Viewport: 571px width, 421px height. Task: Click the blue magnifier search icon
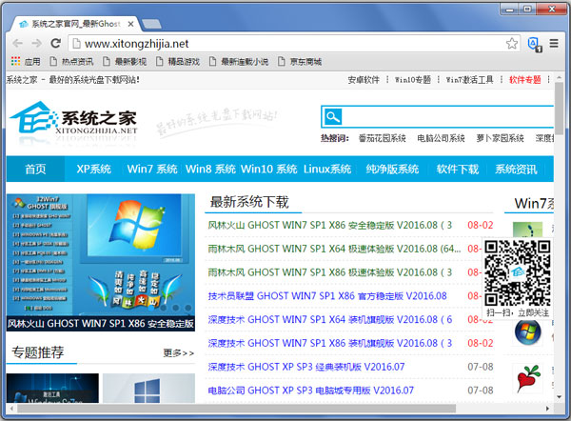[332, 116]
